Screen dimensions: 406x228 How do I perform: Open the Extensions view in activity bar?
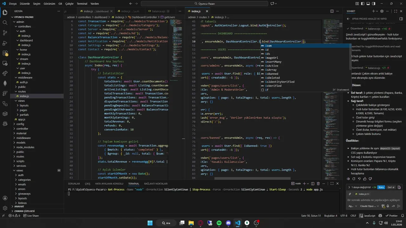(5, 53)
